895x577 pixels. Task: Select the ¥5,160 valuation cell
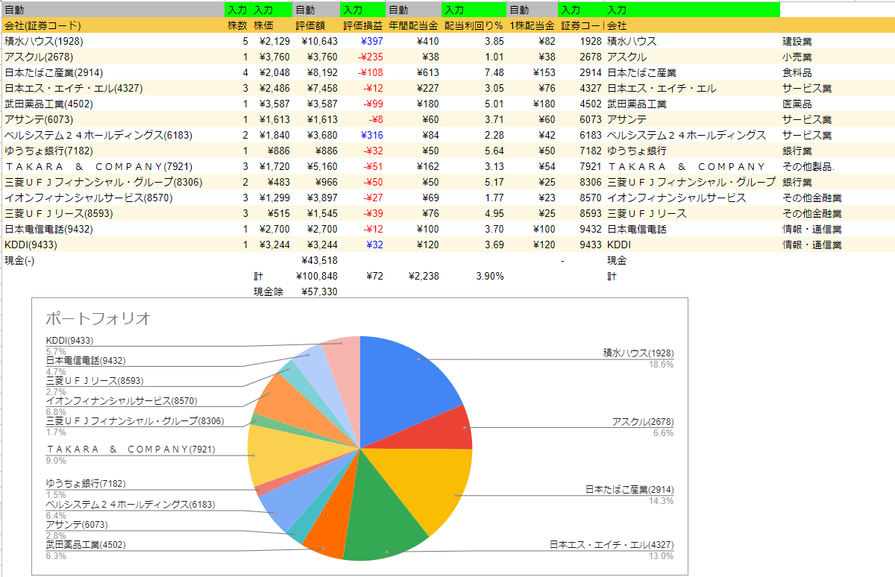click(x=315, y=166)
